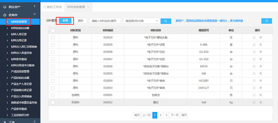Click the 尾页 pagination button
The width and height of the screenshot is (278, 123).
pos(184,115)
